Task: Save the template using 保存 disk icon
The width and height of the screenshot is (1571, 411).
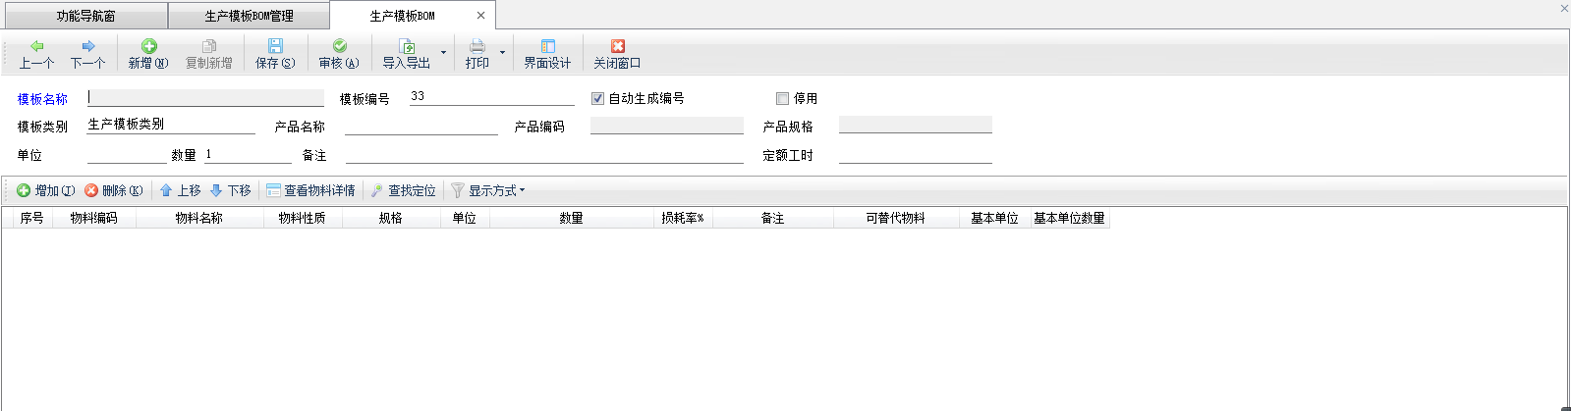Action: (x=275, y=46)
